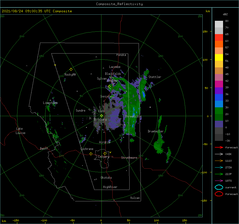
Task: Click the Blackfalds city label
Action: pyautogui.click(x=113, y=74)
